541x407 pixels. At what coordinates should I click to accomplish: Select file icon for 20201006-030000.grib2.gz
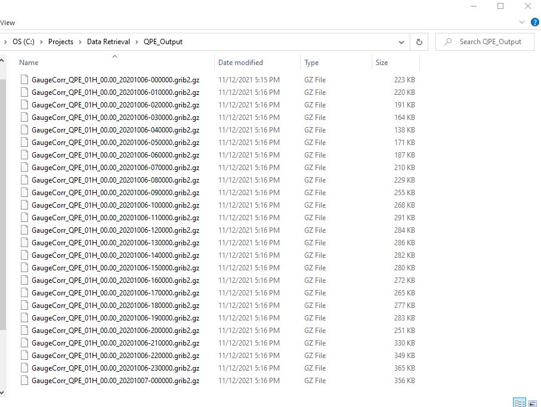[x=24, y=118]
